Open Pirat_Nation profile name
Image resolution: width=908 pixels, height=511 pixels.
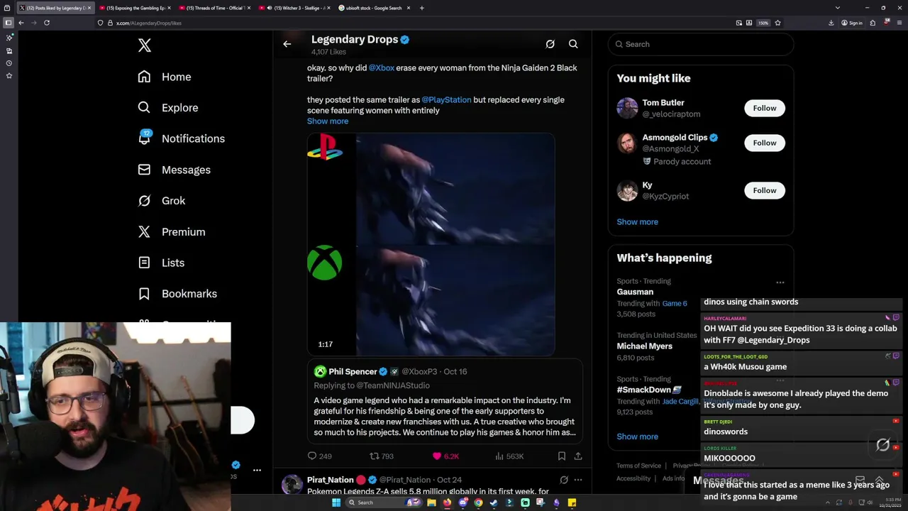click(x=331, y=480)
